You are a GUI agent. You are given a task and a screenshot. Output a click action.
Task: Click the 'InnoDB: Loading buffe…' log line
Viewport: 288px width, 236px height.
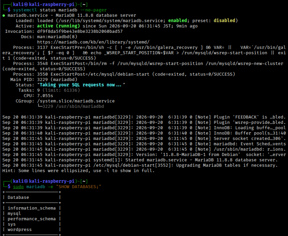[x=144, y=128]
